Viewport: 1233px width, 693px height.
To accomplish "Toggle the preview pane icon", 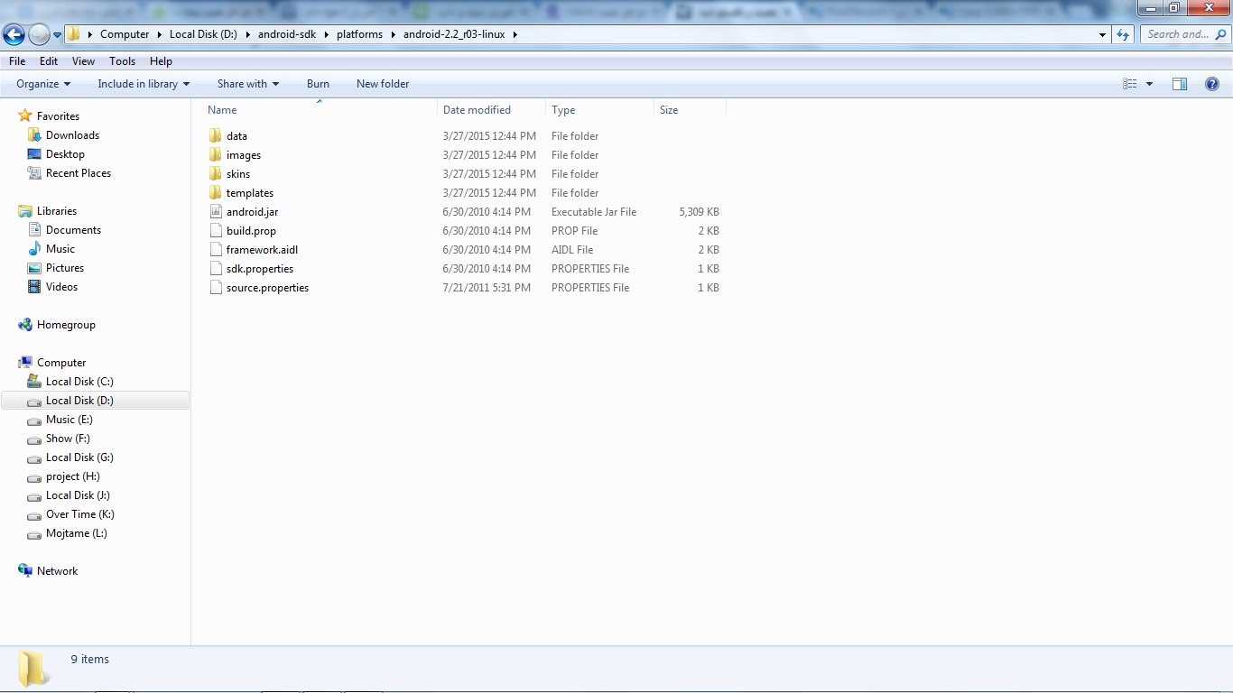I will (1180, 84).
